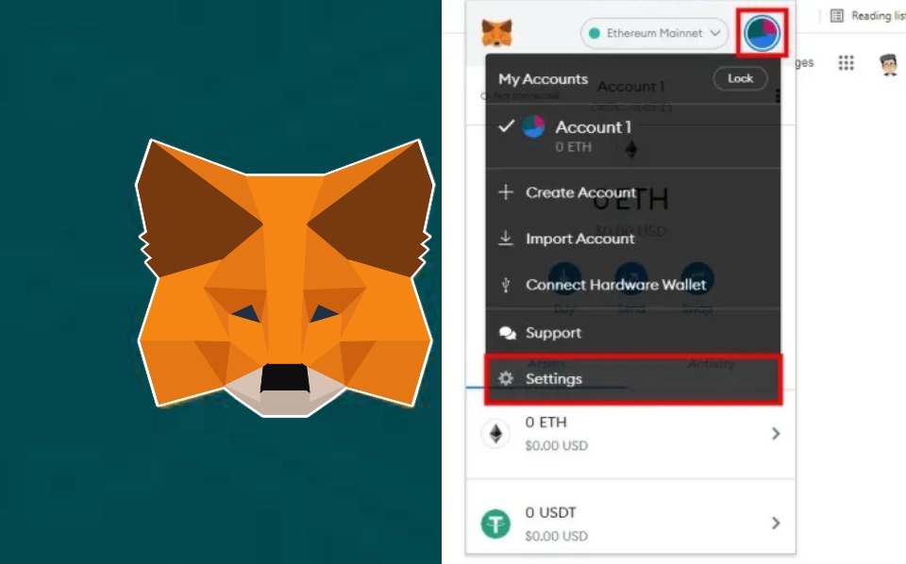Click the USB icon beside Connect Hardware Wallet

click(x=506, y=285)
